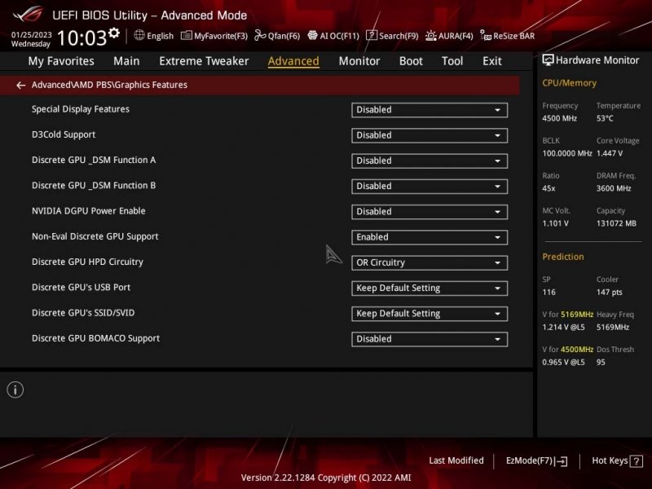652x489 pixels.
Task: Select the Advanced tab
Action: pyautogui.click(x=293, y=61)
